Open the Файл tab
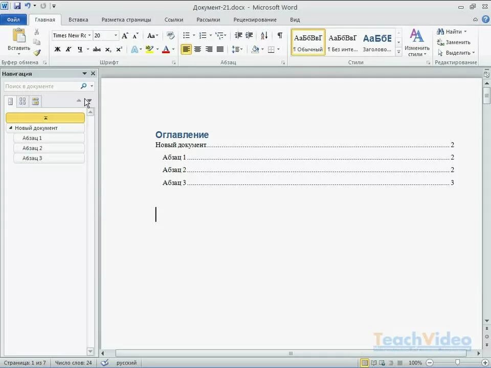This screenshot has width=491, height=368. coord(13,19)
